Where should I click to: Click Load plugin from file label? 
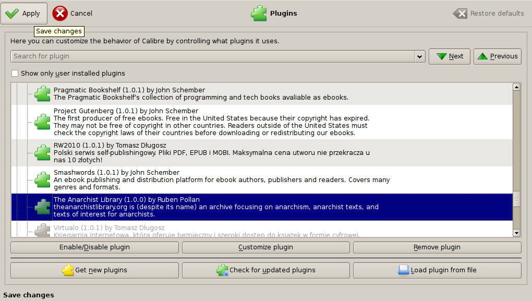[444, 270]
